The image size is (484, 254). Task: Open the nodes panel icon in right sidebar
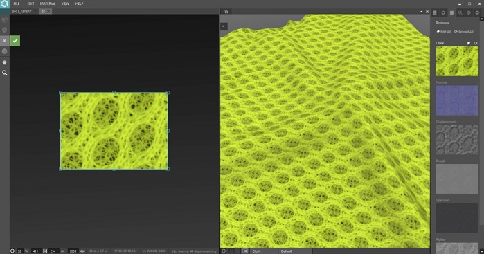click(x=460, y=12)
